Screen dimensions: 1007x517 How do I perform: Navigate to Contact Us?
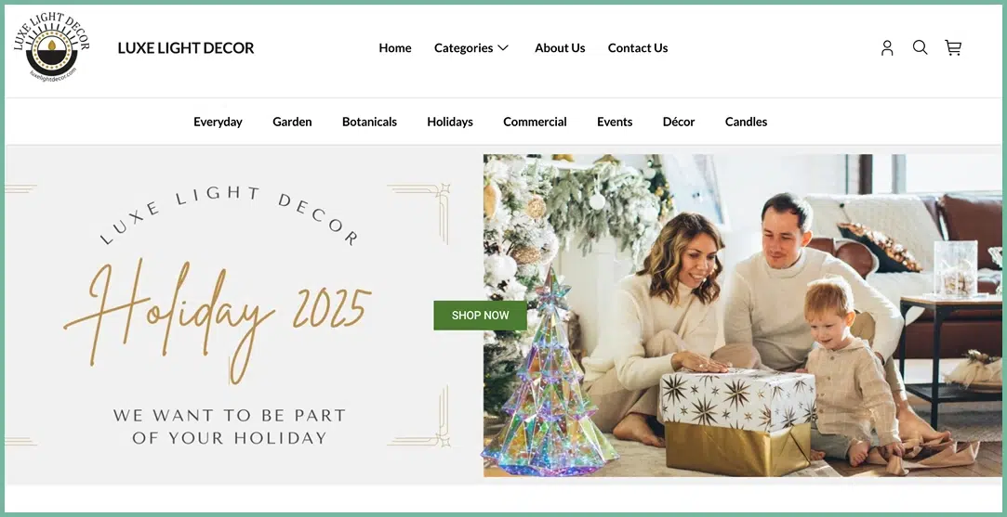pos(638,48)
